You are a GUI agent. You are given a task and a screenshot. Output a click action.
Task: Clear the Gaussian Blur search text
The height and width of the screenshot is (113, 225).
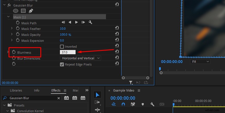tap(59, 98)
